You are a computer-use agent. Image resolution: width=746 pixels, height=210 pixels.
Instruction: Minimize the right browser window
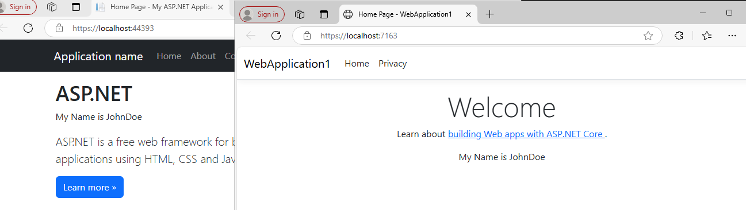point(703,12)
